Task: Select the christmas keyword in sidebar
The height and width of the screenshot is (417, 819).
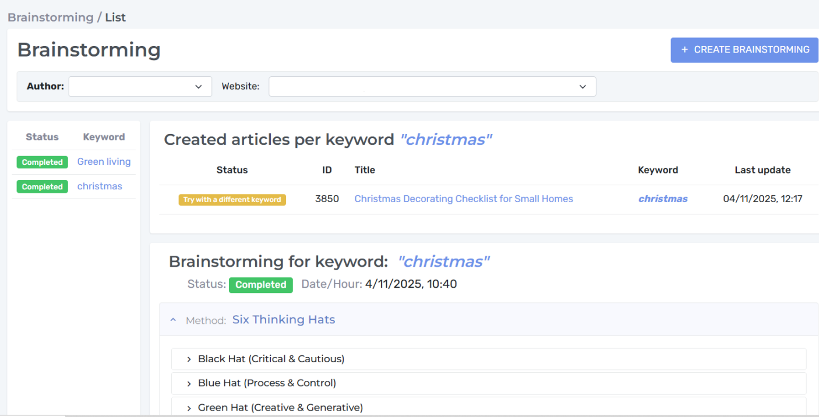Action: pos(100,186)
